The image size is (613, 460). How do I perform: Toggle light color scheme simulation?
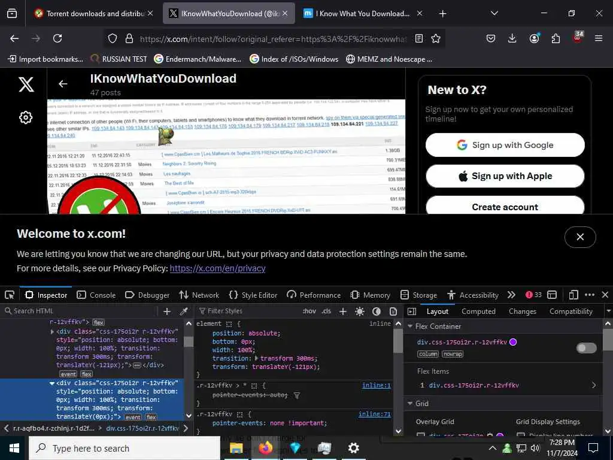coord(360,311)
